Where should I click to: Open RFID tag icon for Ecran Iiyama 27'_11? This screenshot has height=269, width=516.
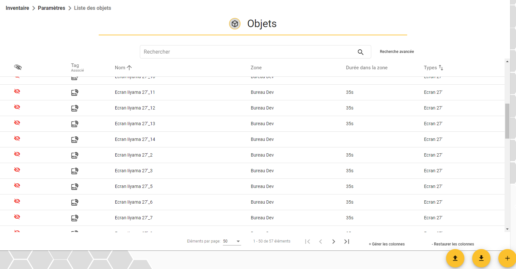coord(75,92)
